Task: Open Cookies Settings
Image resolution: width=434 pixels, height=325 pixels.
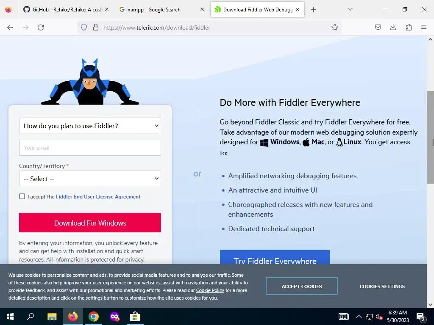Action: pyautogui.click(x=382, y=286)
